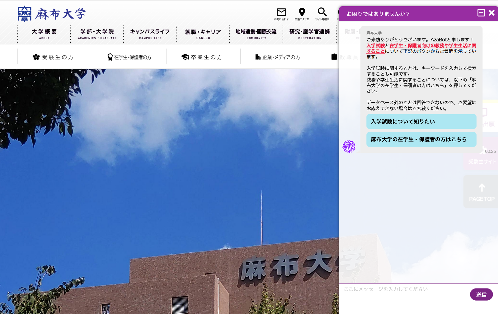498x314 pixels.
Task: Click the 00:25 chat timestamp
Action: click(x=490, y=151)
